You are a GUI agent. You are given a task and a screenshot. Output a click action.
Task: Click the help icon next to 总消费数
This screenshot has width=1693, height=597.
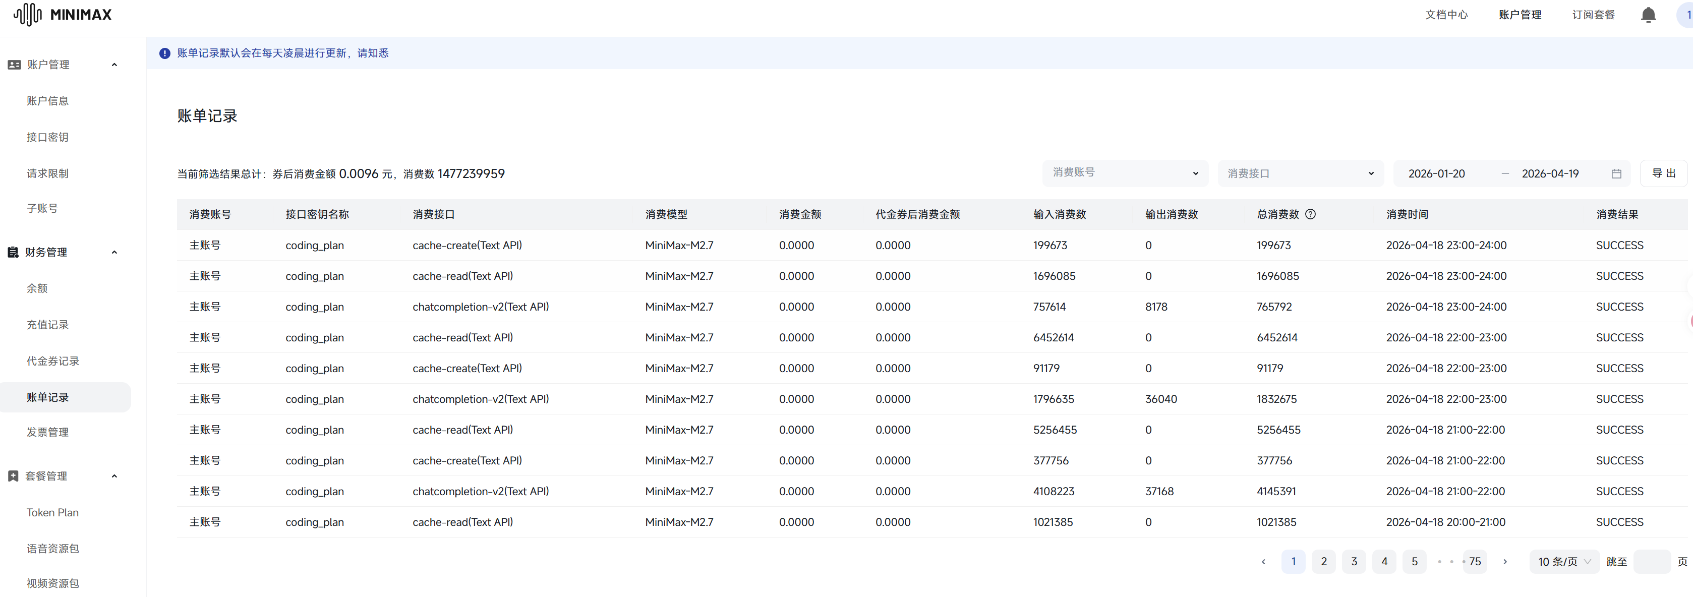[x=1310, y=214]
